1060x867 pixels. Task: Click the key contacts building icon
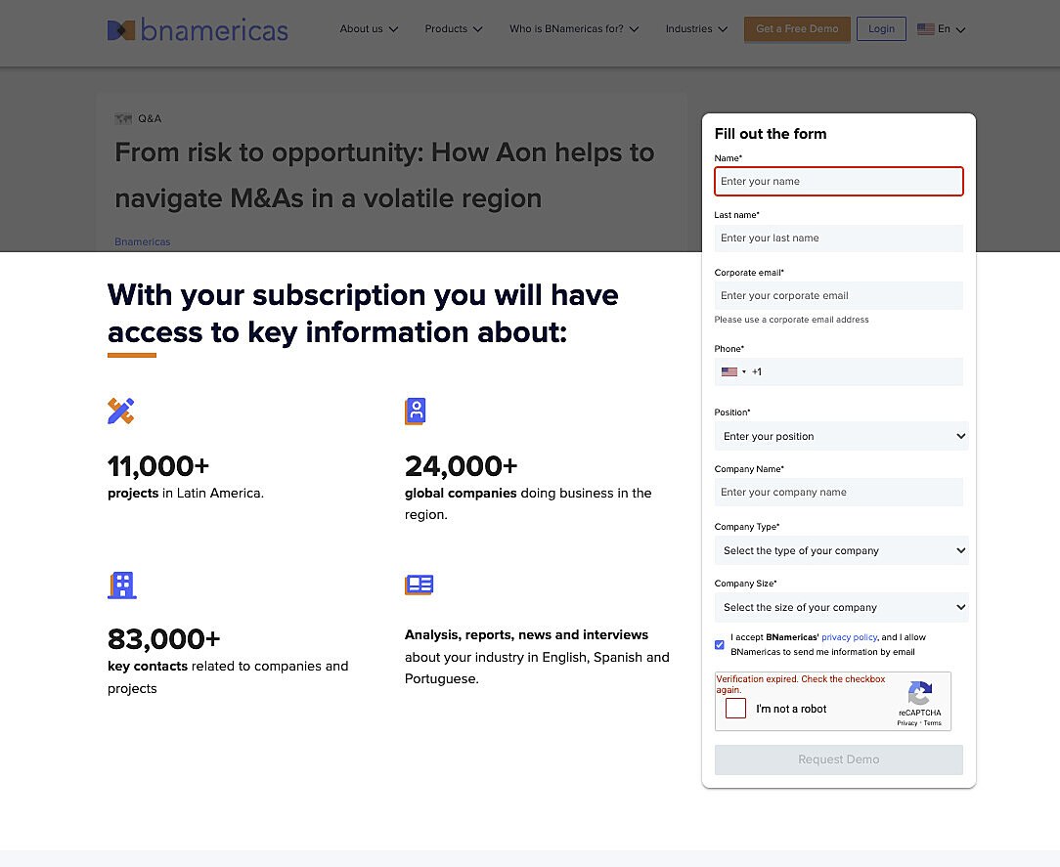(121, 585)
